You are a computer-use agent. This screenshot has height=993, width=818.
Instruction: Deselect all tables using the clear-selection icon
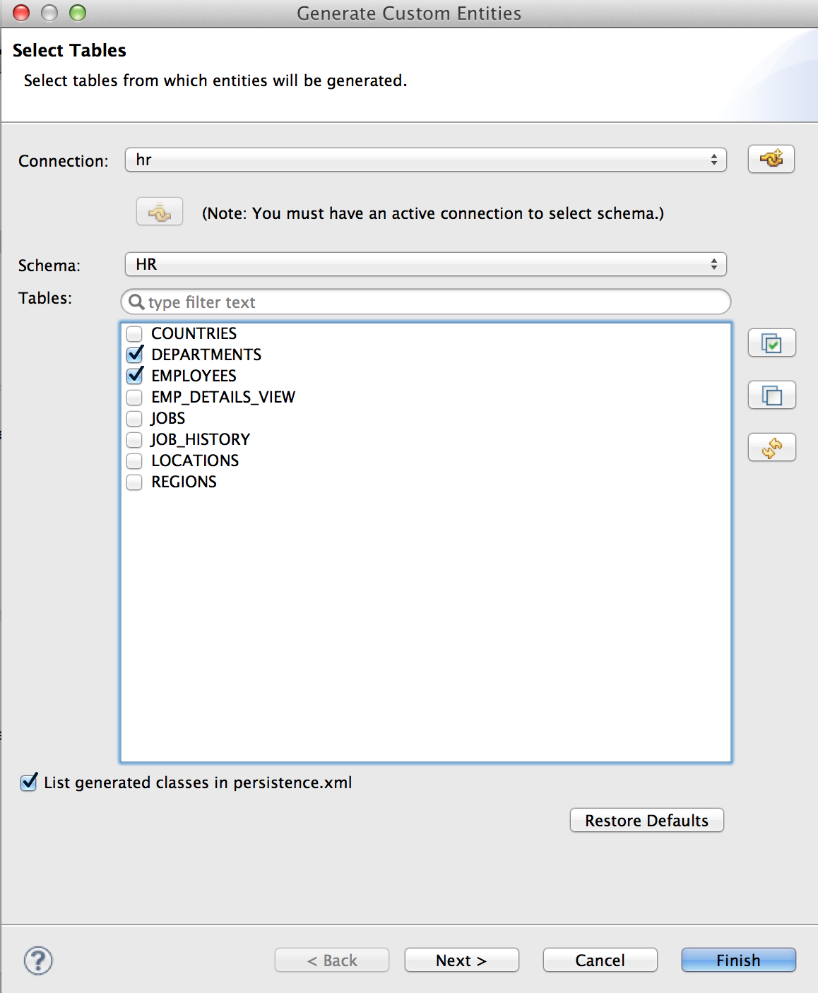[x=771, y=395]
